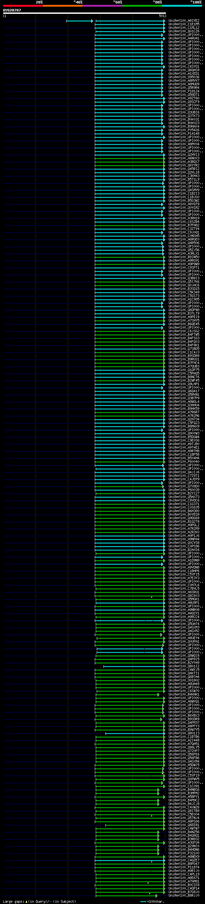Select hit label UniRef100_Q7SBD5
The image size is (205, 904).
tap(184, 349)
